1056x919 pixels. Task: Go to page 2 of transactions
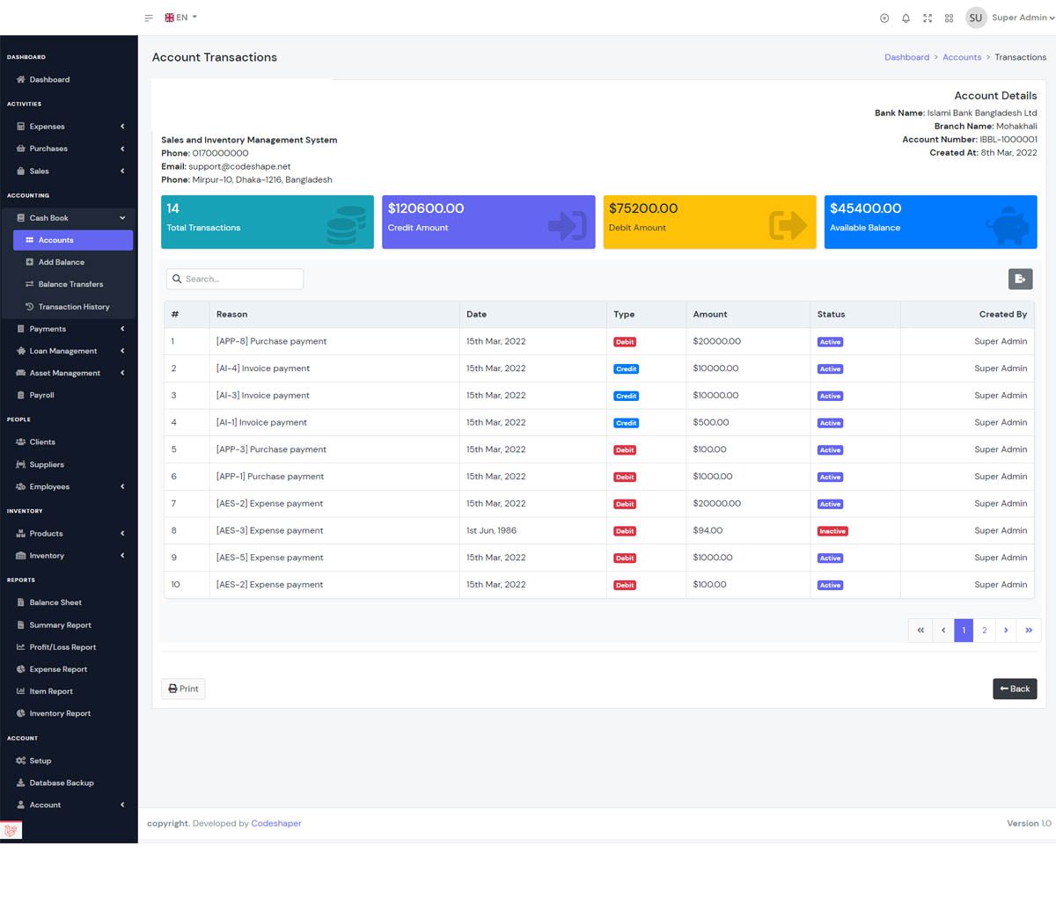tap(984, 630)
